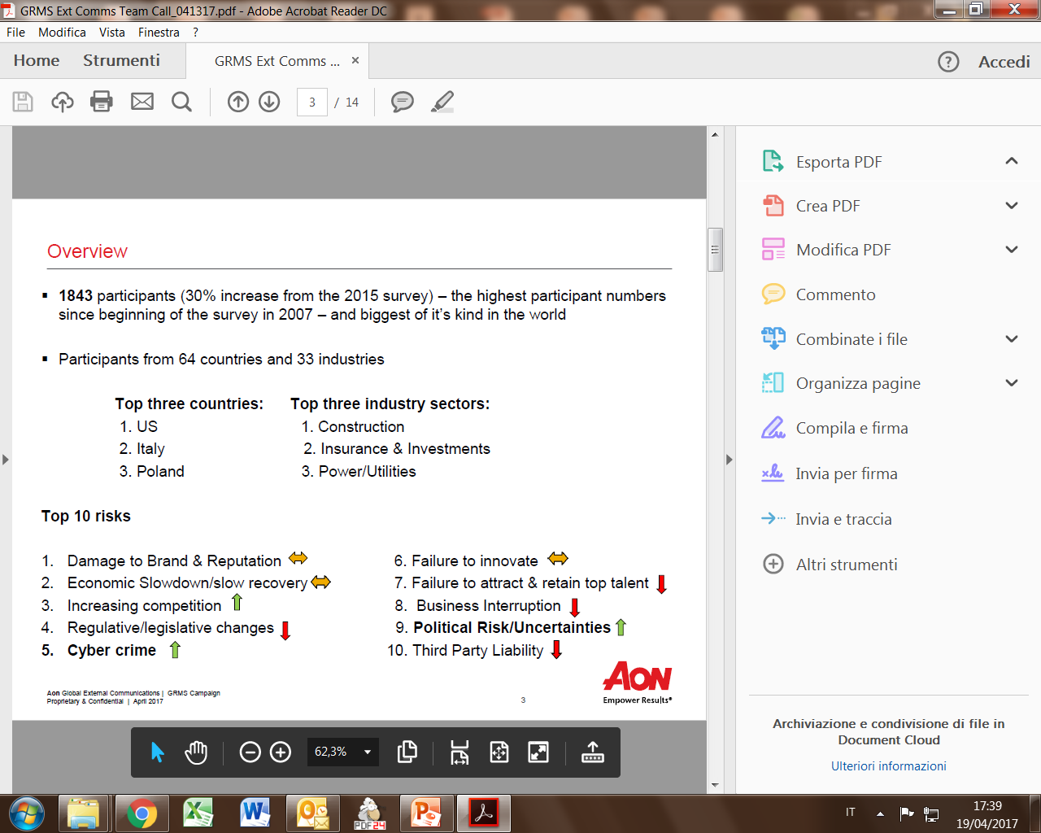Go to next page arrow
1041x833 pixels.
[269, 102]
